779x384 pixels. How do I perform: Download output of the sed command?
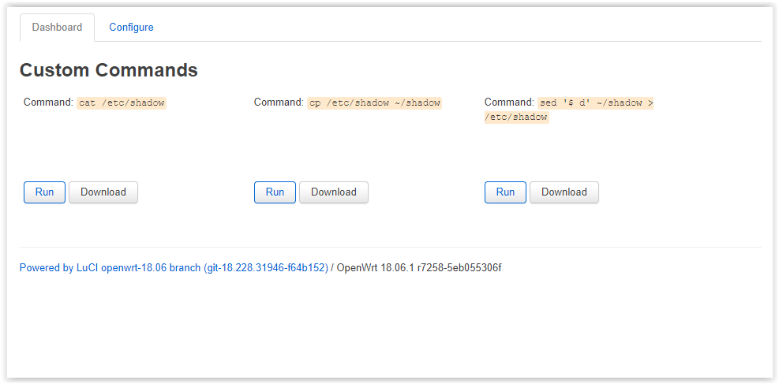point(564,192)
